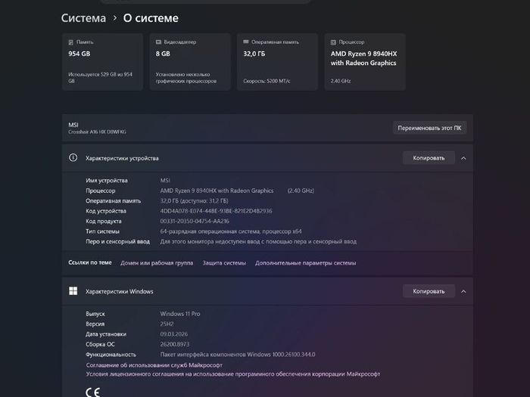
Task: Click OS build value 26200.8973
Action: point(174,344)
